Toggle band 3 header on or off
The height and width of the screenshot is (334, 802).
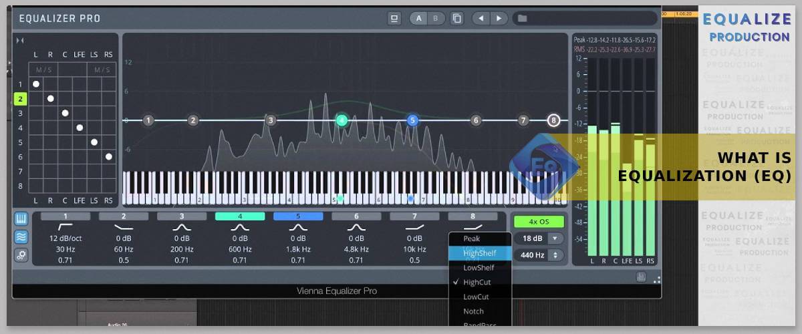click(182, 216)
